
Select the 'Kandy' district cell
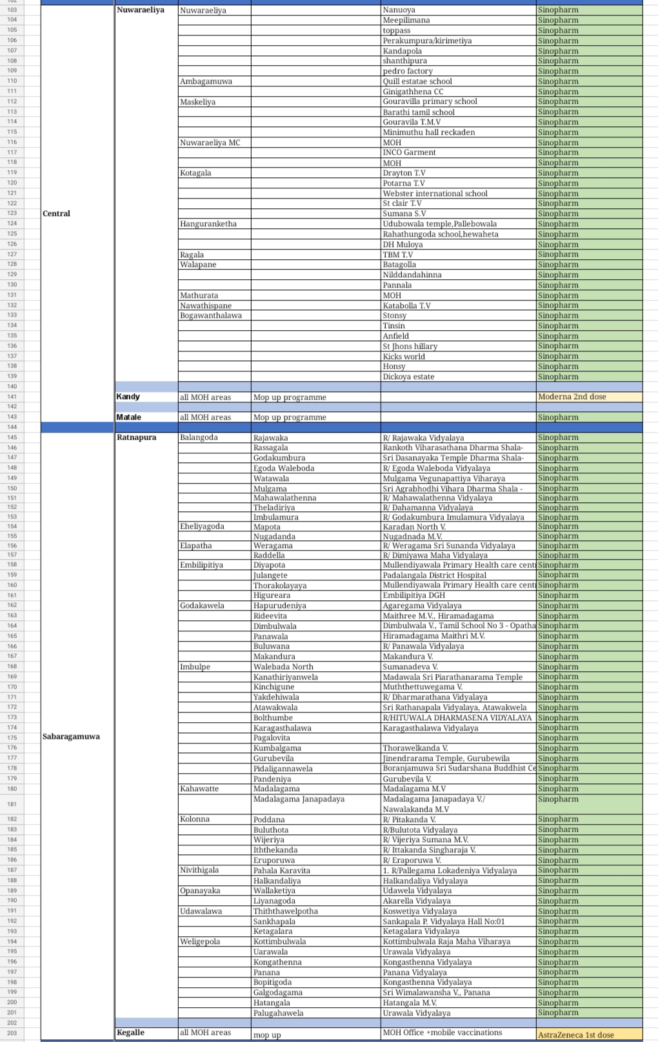point(146,397)
